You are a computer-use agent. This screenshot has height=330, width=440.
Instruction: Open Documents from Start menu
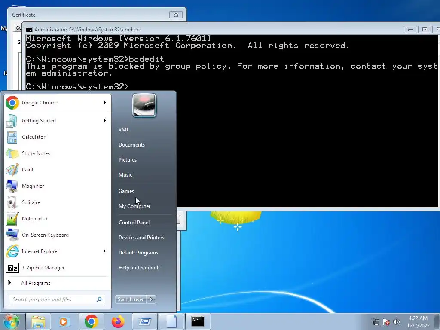pyautogui.click(x=131, y=145)
